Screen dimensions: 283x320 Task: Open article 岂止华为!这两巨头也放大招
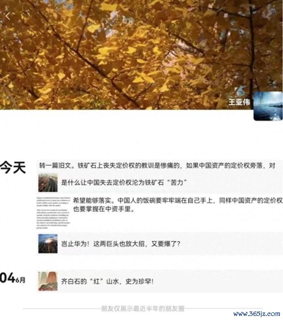click(x=120, y=244)
